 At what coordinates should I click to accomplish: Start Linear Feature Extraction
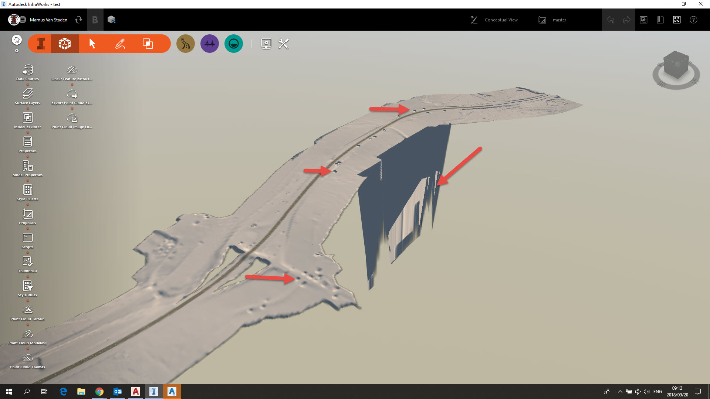pos(72,70)
